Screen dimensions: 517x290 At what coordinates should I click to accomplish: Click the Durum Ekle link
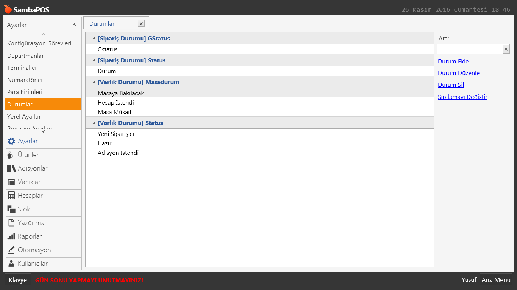pos(453,62)
